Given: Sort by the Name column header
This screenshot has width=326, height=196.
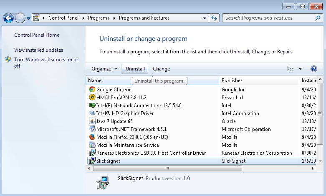Looking at the screenshot, I should (152, 80).
